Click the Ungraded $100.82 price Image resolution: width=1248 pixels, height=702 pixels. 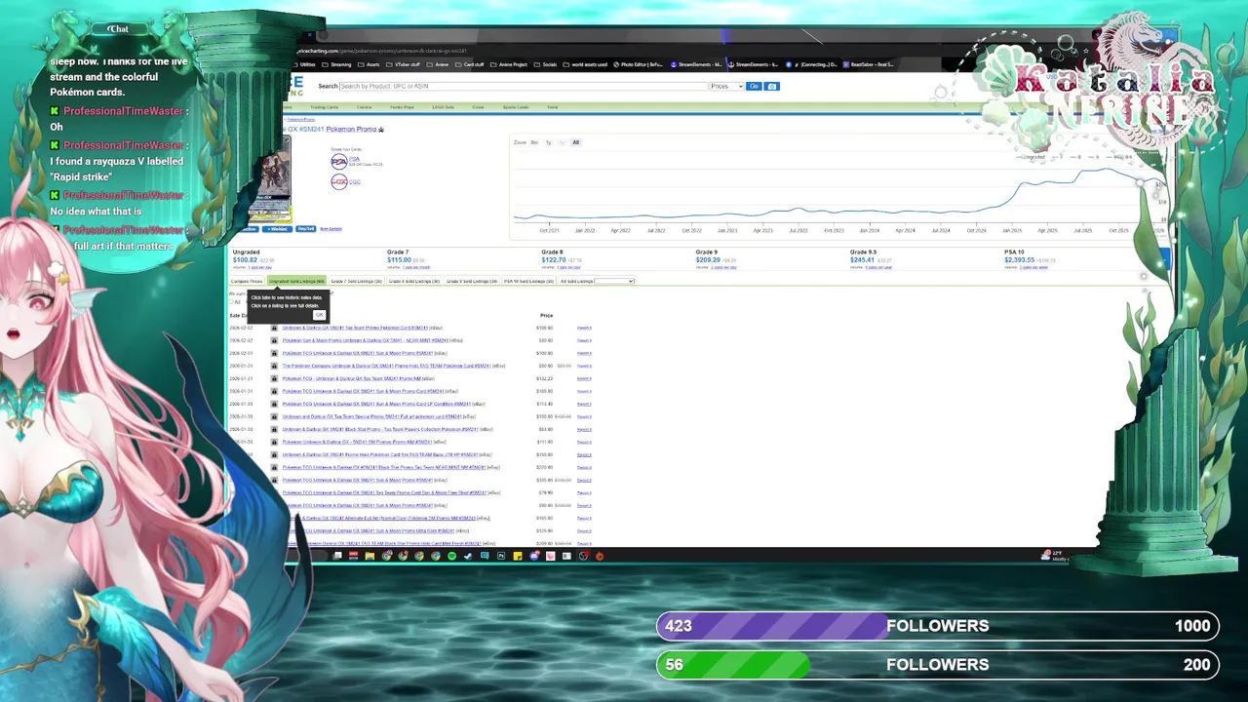coord(245,260)
